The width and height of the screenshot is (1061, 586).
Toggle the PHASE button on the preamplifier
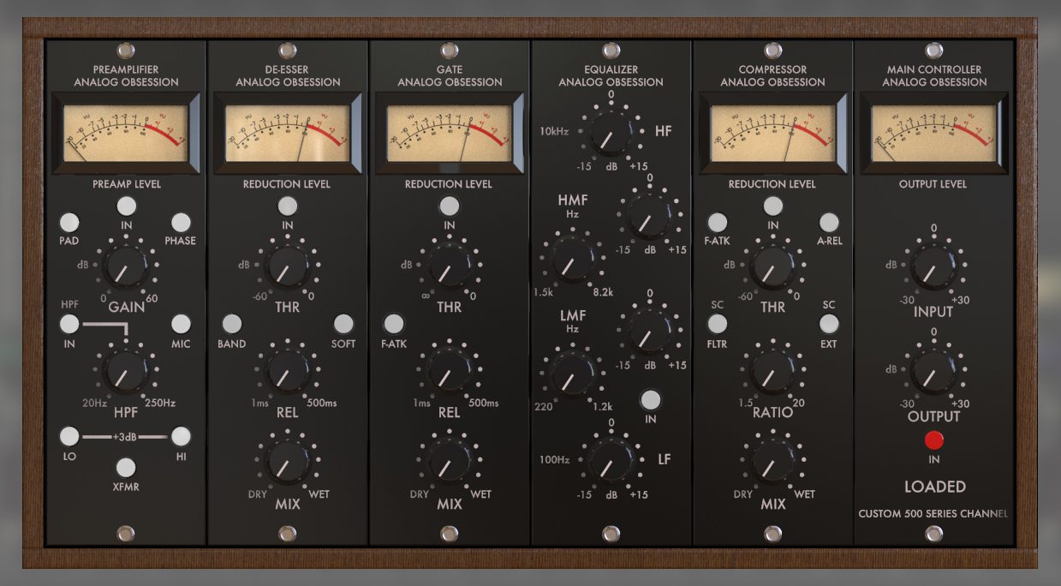181,223
